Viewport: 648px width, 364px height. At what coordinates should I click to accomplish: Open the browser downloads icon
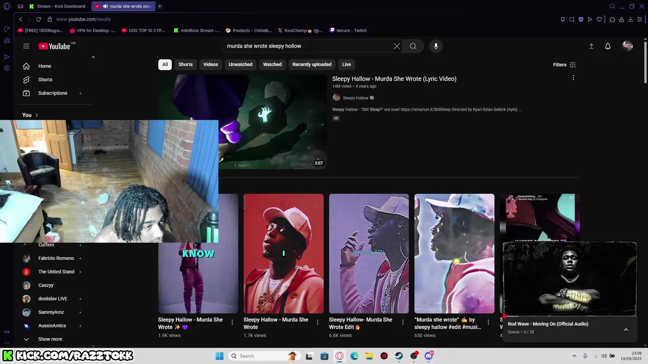pos(631,19)
